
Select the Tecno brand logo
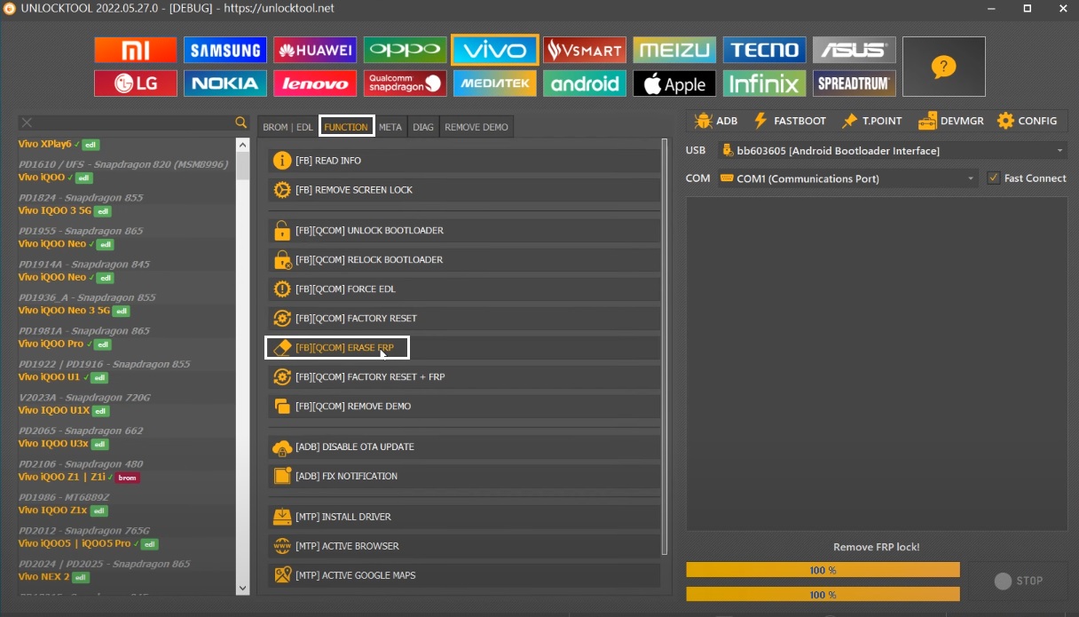coord(764,50)
